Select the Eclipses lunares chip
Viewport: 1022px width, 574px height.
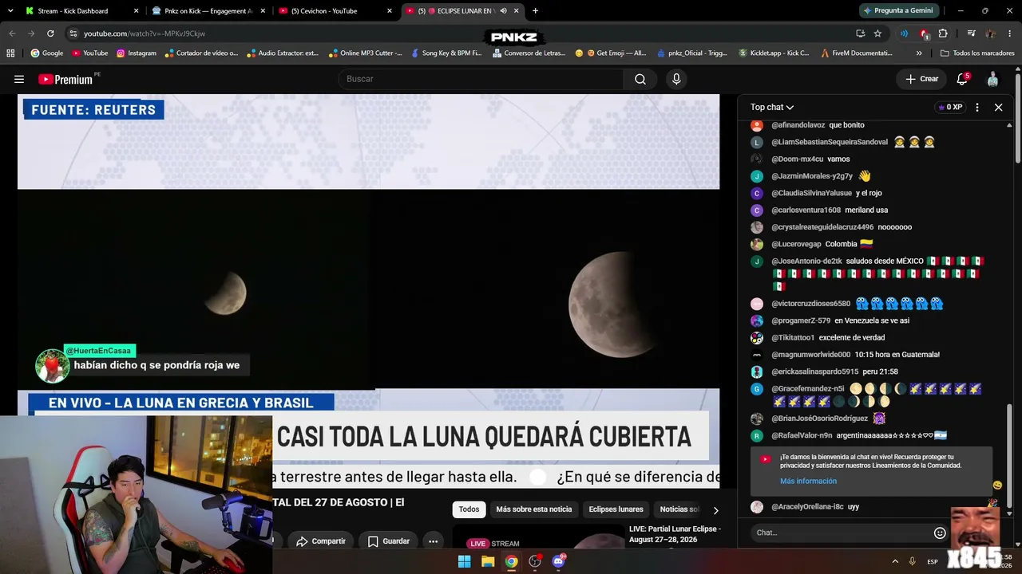click(616, 509)
